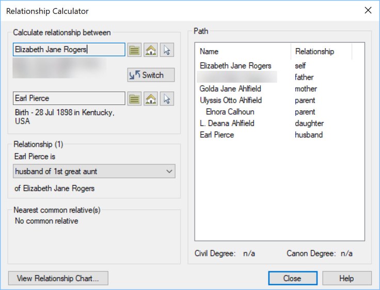
Task: Click home person icon beside Earl Pierce field
Action: click(x=151, y=99)
